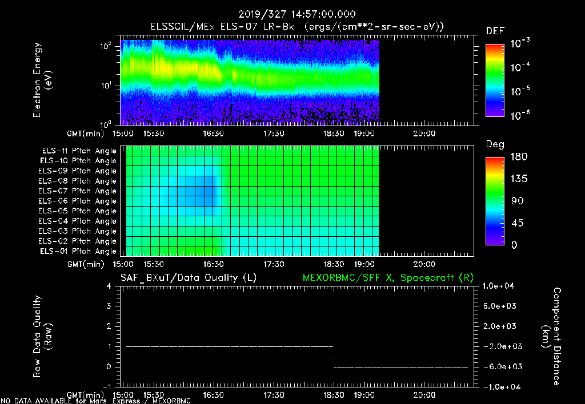The image size is (585, 404).
Task: Click GMT(min) label under the pitch angle panel
Action: pyautogui.click(x=86, y=265)
